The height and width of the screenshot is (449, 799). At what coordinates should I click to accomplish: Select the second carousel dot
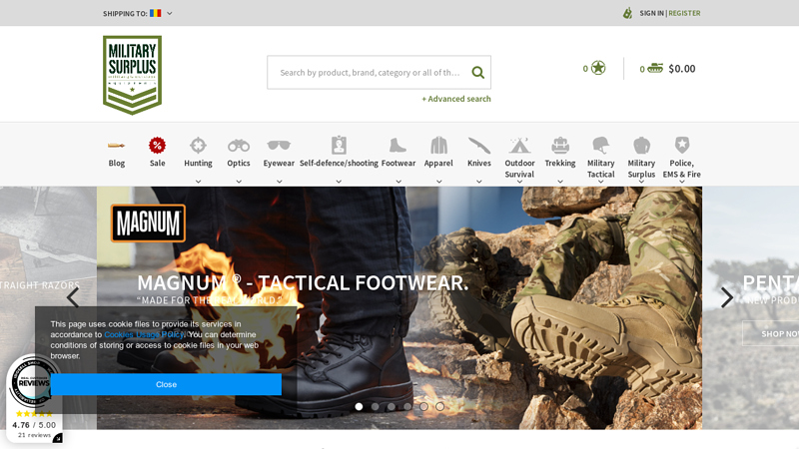tap(376, 406)
